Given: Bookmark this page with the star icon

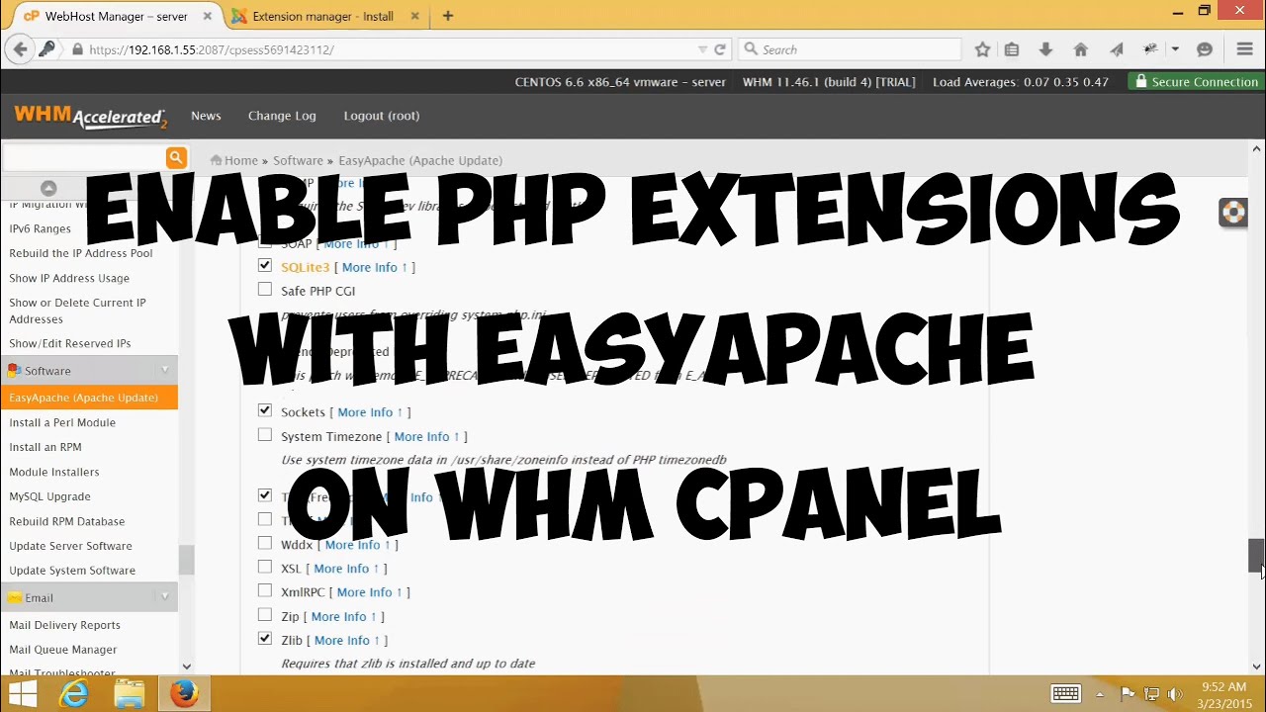Looking at the screenshot, I should [x=982, y=49].
